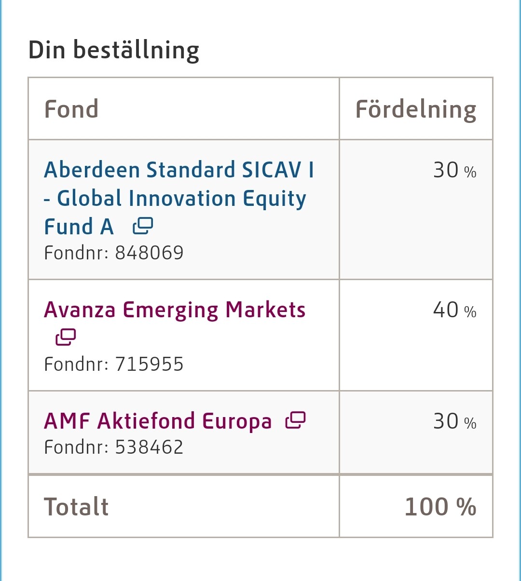521x581 pixels.
Task: Click the 'Din beställning' heading
Action: click(x=114, y=50)
